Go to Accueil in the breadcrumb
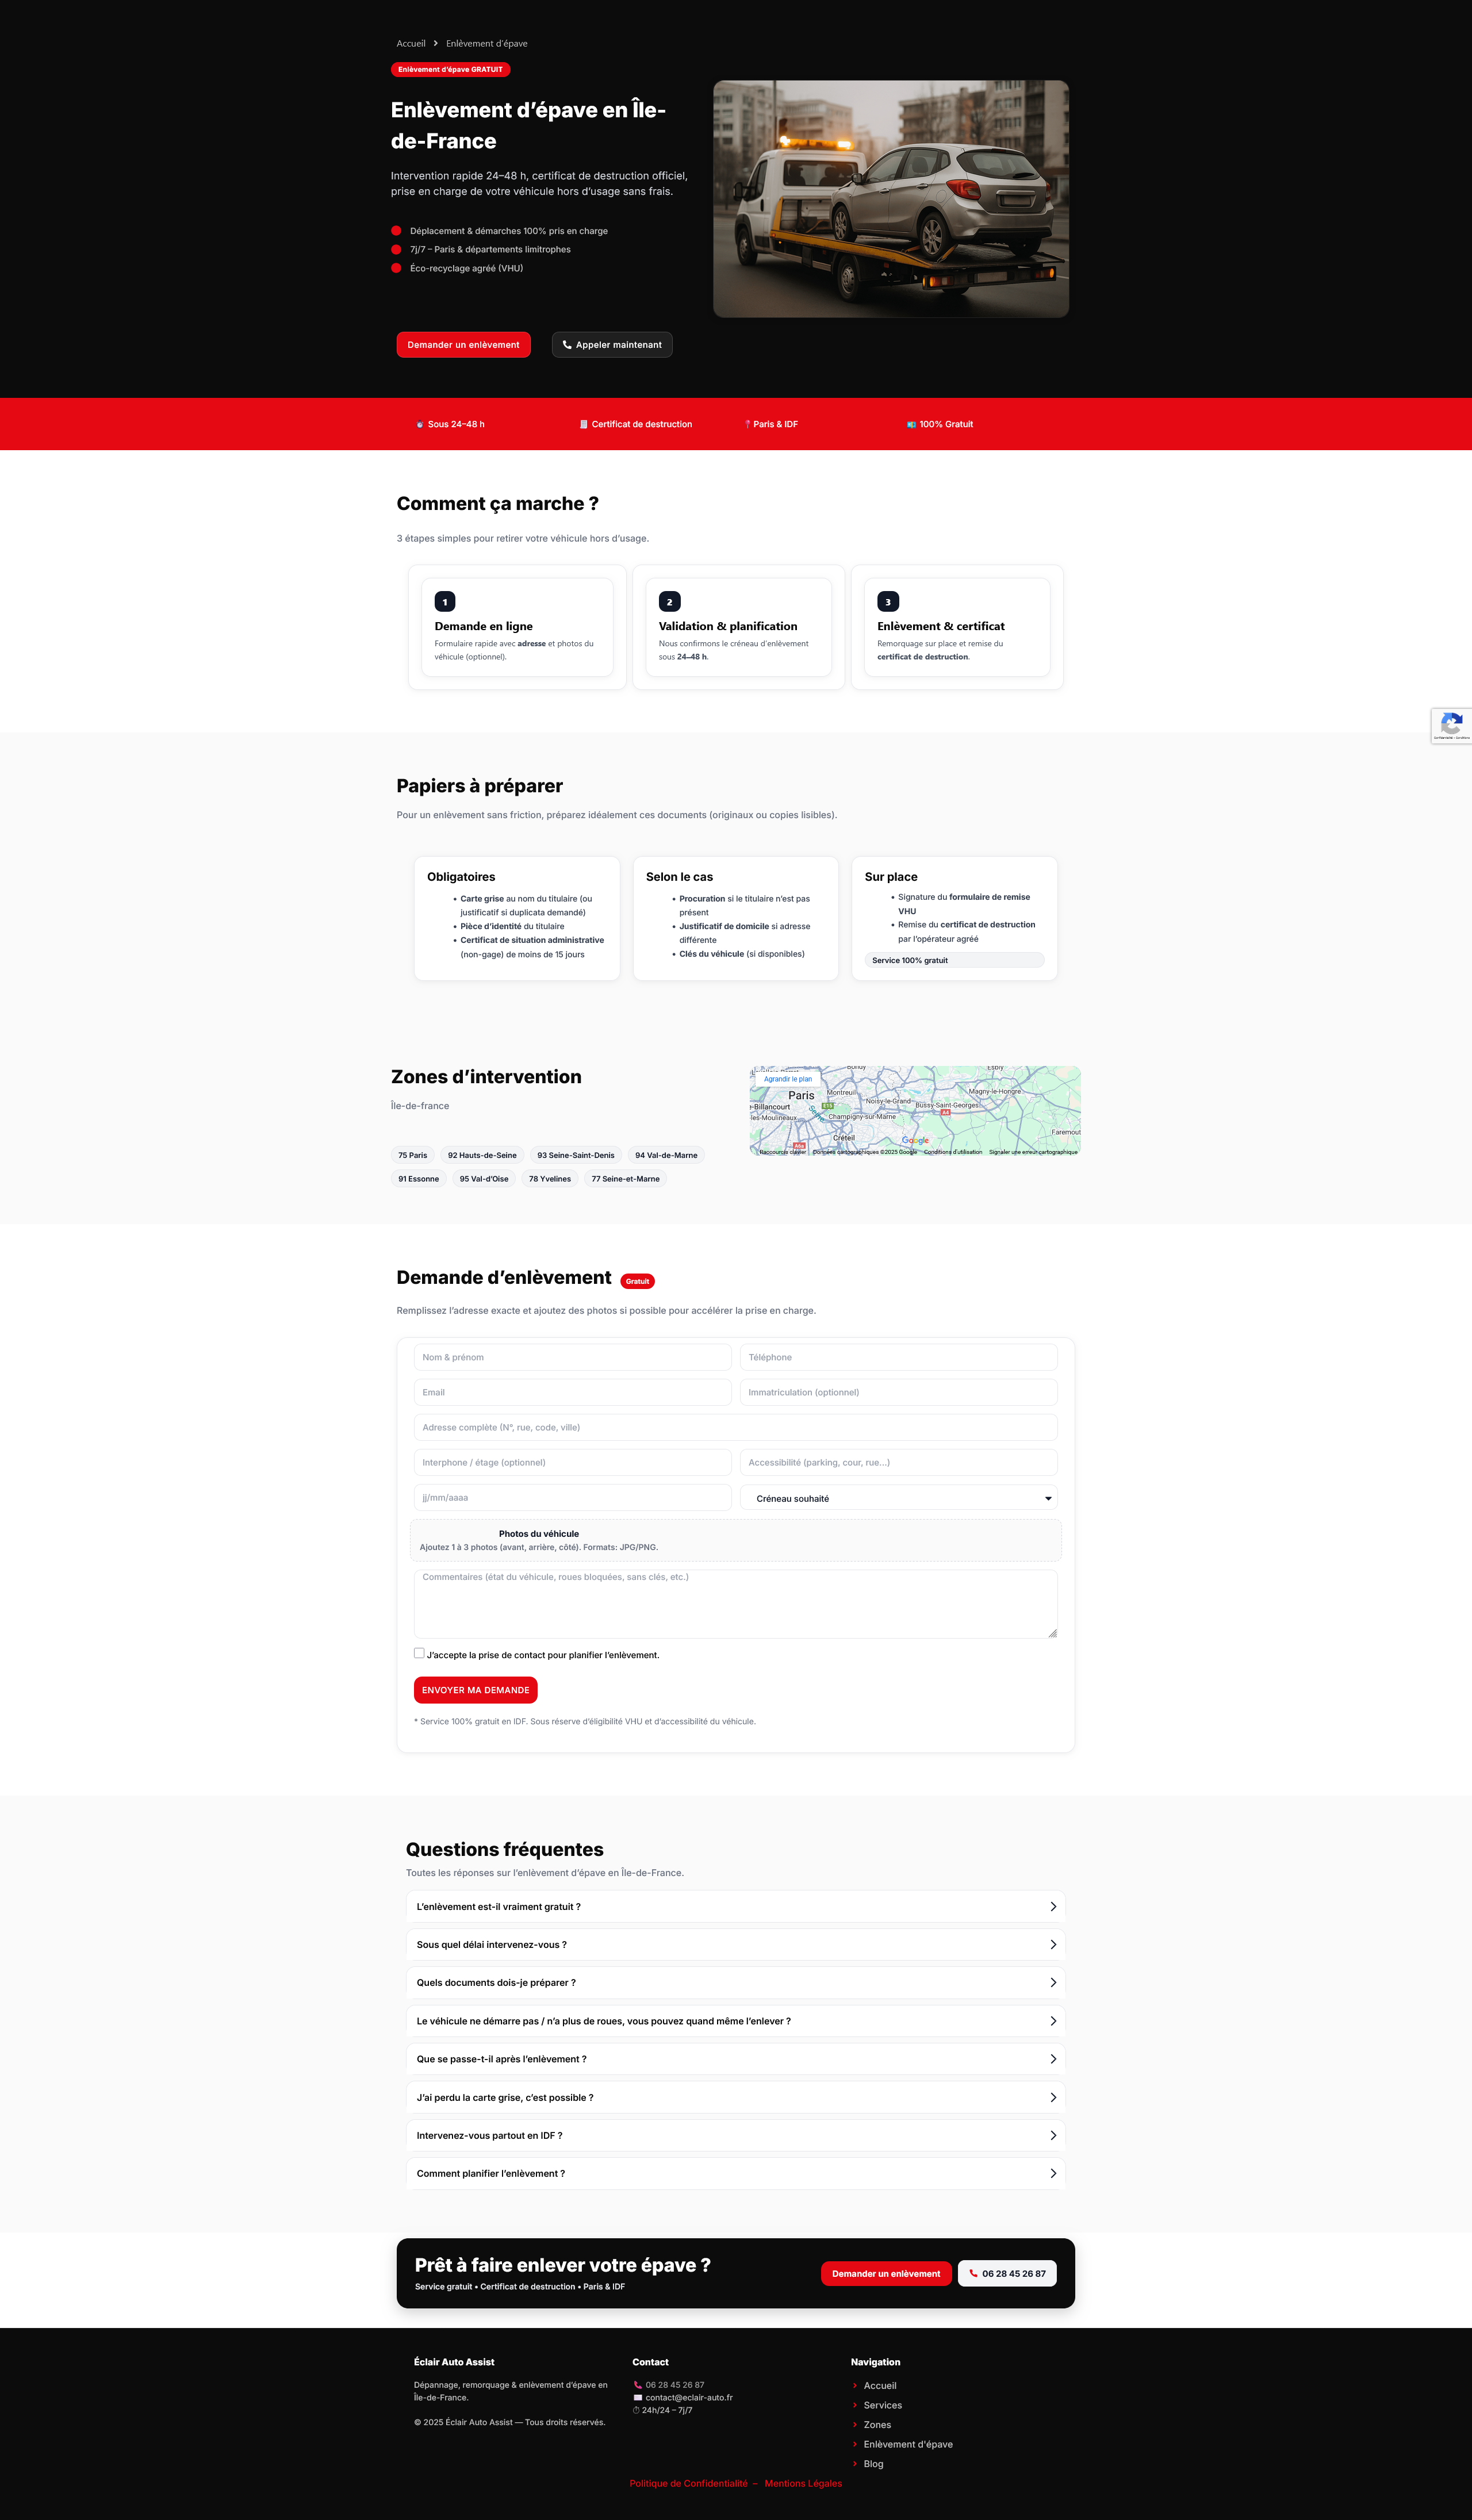Viewport: 1472px width, 2520px height. [x=411, y=44]
